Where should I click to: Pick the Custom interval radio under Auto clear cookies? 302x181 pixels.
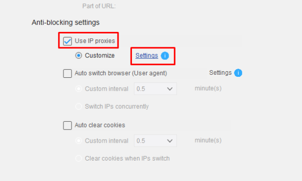tap(78, 141)
